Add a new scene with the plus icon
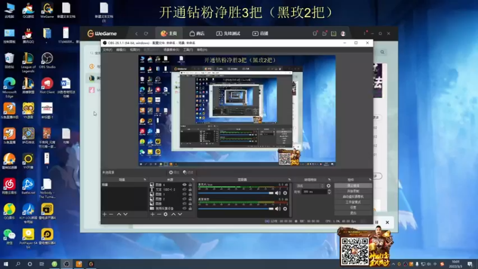This screenshot has height=269, width=478. point(105,215)
